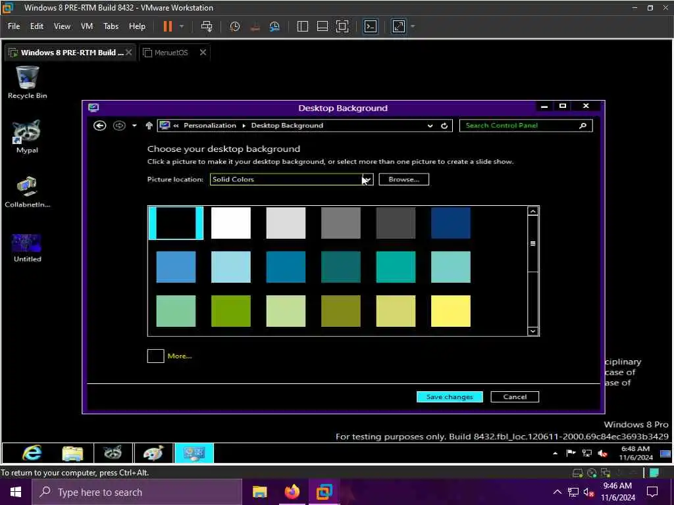Screen dimensions: 674x505
Task: Click the revert to snapshot icon
Action: pos(255,26)
